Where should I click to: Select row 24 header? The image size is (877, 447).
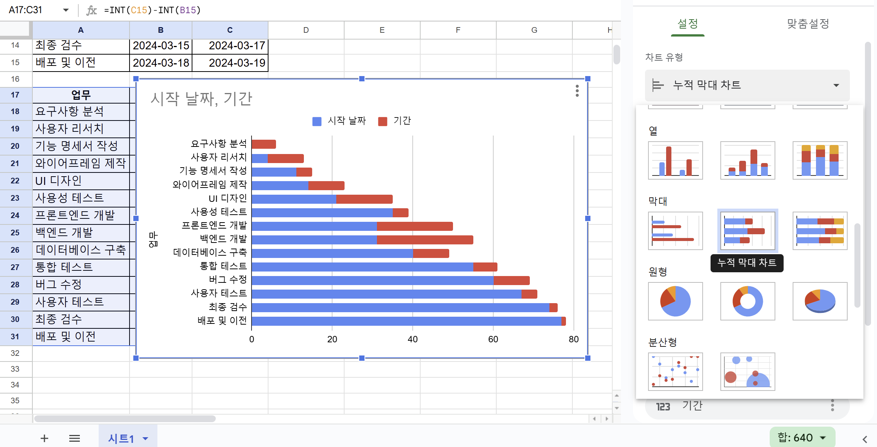click(x=15, y=215)
